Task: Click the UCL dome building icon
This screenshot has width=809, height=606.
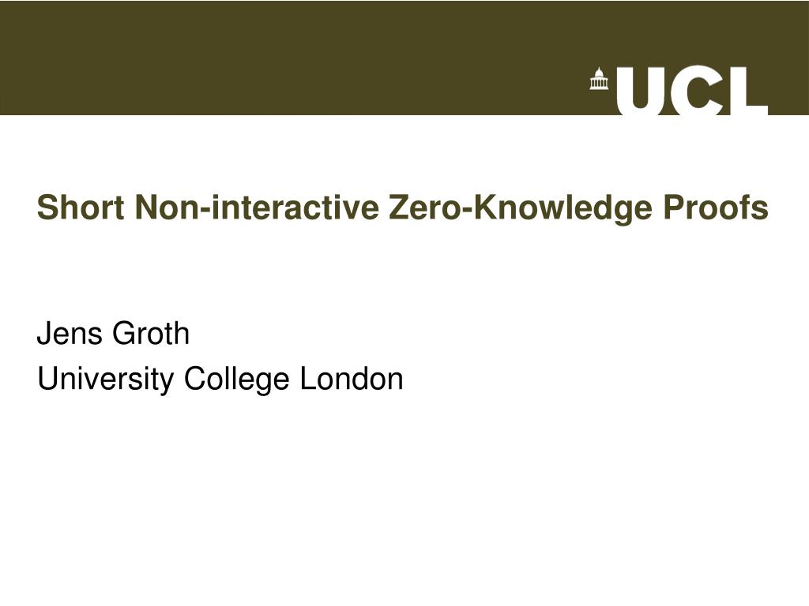Action: click(599, 79)
